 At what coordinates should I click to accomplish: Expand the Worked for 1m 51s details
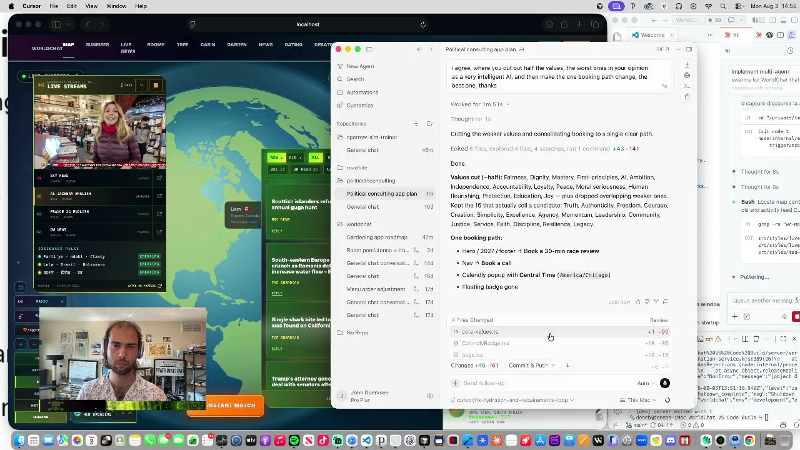pos(479,104)
